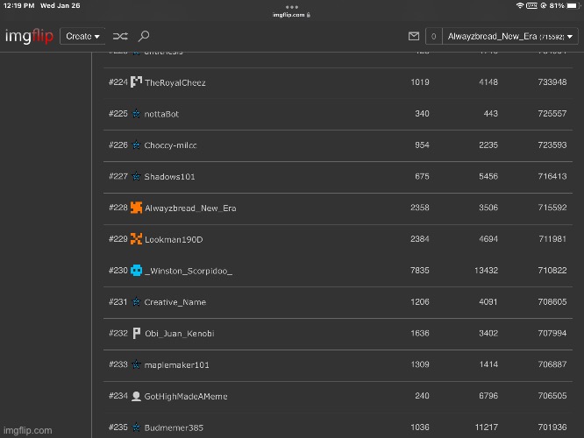This screenshot has height=438, width=584.
Task: Open the Create dropdown menu
Action: click(x=82, y=36)
